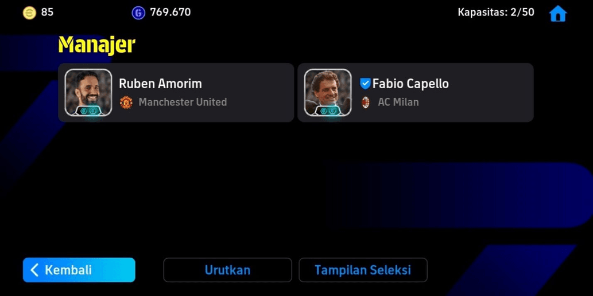Open the Urutkan sort options
Viewport: 593px width, 296px height.
[x=227, y=270]
